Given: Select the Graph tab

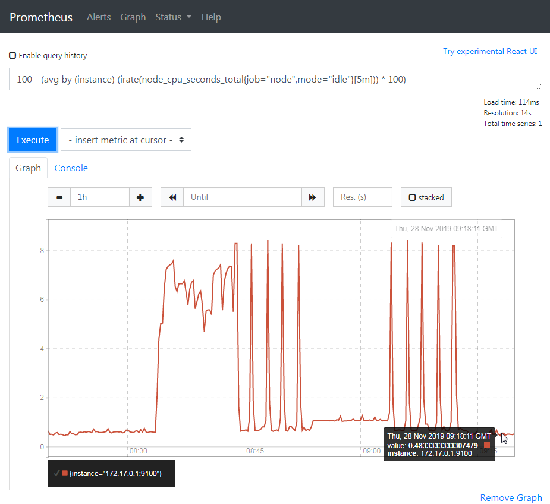Looking at the screenshot, I should click(x=28, y=168).
